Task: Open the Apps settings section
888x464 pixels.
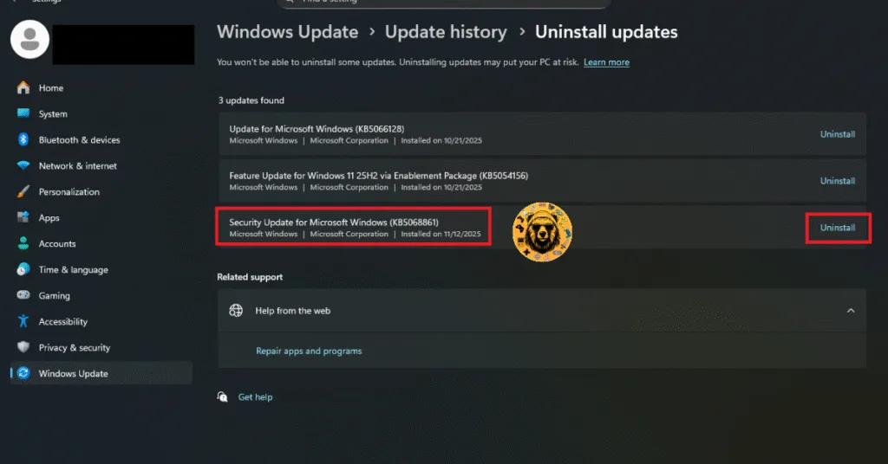Action: tap(49, 218)
